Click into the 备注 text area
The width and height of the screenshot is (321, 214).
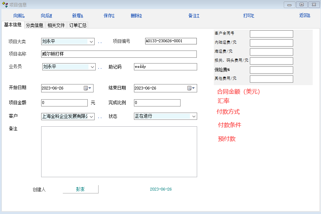(119, 152)
